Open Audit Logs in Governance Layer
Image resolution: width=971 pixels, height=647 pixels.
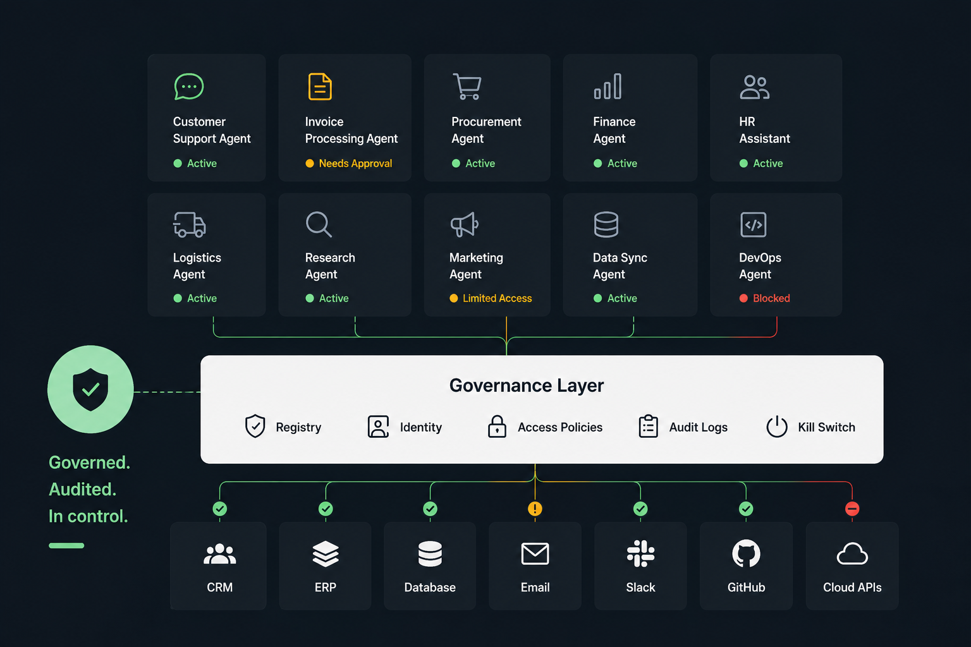[x=699, y=428]
